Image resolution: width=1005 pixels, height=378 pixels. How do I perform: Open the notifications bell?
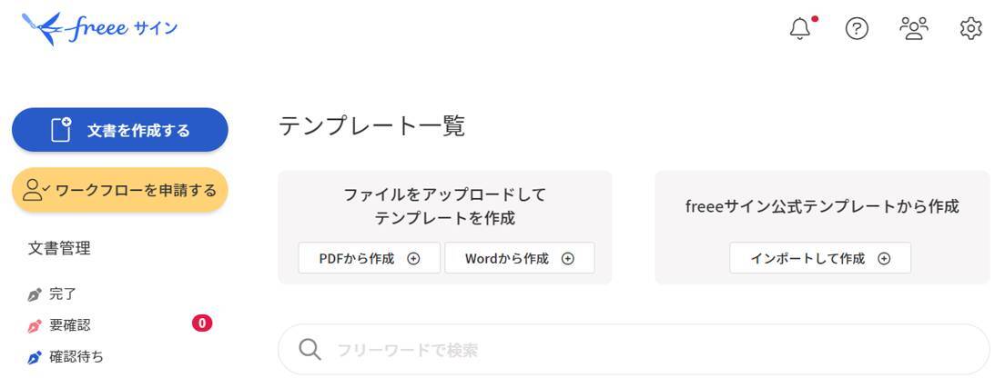click(800, 29)
